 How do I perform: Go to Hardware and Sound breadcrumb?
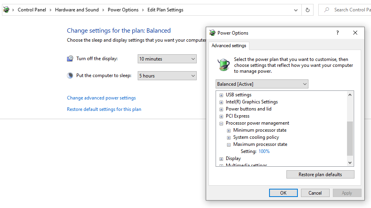click(77, 10)
